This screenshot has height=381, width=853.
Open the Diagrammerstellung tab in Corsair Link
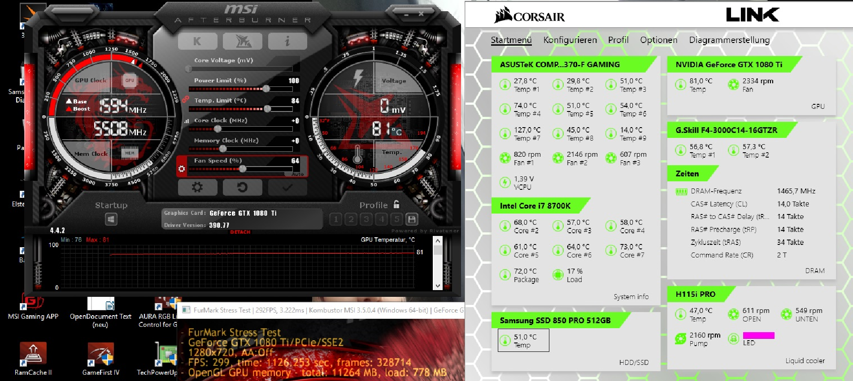pyautogui.click(x=729, y=40)
